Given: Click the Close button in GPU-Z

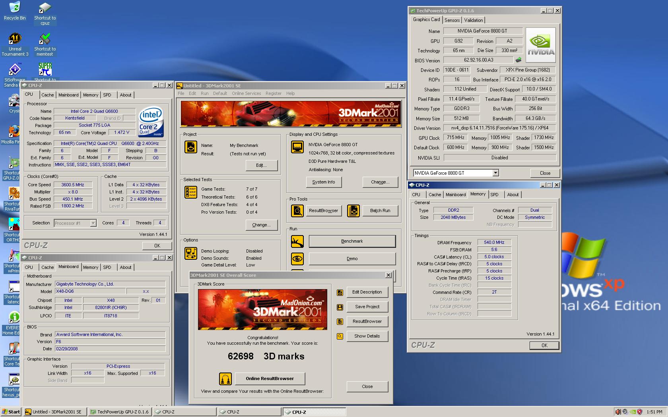Looking at the screenshot, I should pos(545,173).
